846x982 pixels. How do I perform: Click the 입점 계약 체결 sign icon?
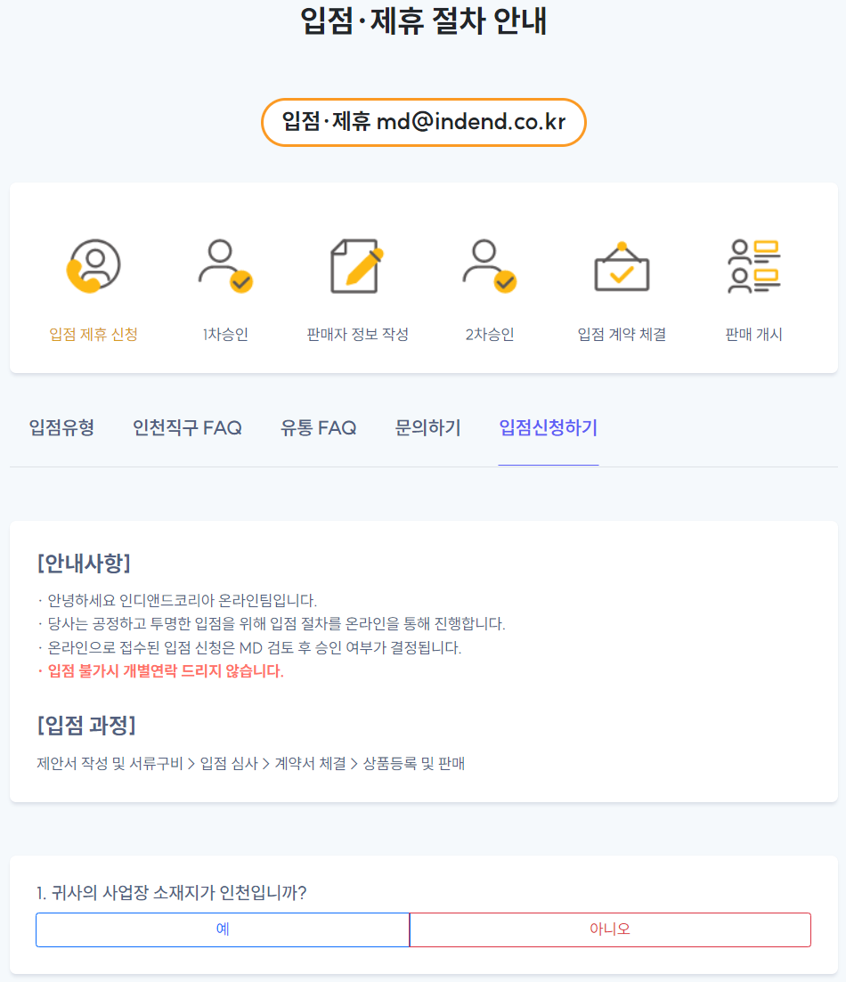point(622,267)
